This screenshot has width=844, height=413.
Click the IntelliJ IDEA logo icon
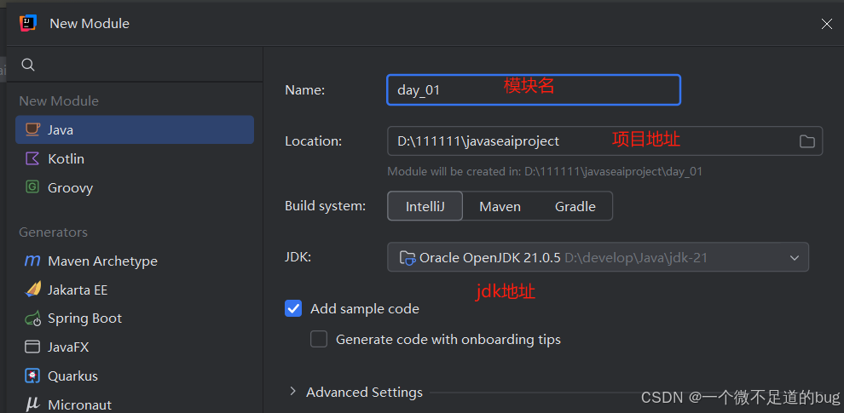(x=27, y=23)
